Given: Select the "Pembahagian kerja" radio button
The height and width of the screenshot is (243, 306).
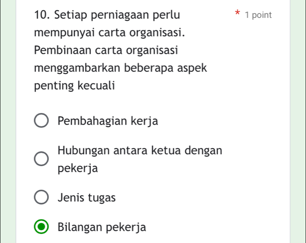Looking at the screenshot, I should point(42,121).
